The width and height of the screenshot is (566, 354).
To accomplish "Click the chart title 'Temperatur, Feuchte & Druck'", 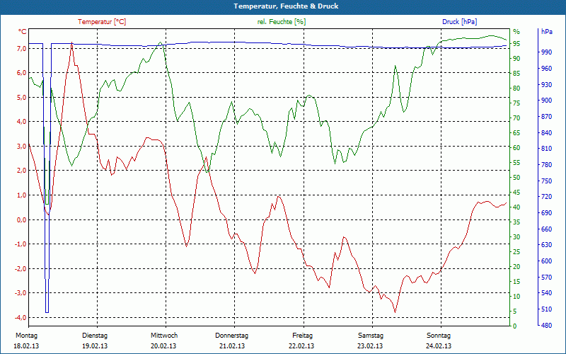I will click(286, 6).
